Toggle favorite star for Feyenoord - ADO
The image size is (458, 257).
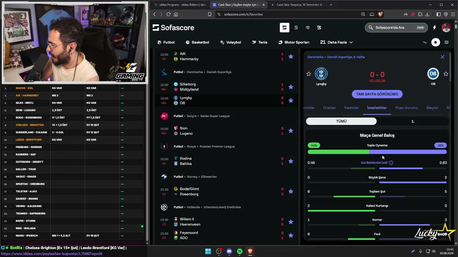tap(291, 235)
